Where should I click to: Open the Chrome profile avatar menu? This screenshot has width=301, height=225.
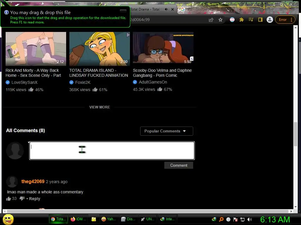[270, 20]
